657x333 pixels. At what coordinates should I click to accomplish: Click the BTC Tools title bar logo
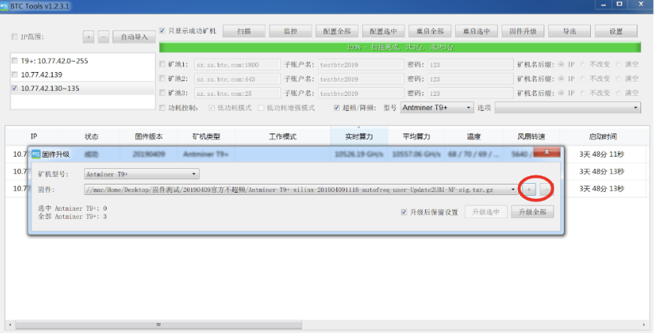click(5, 6)
